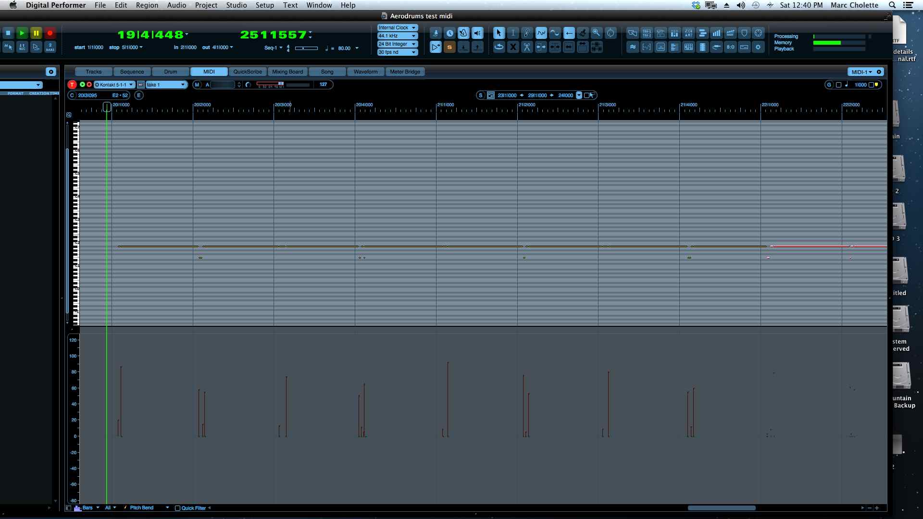Open the Seq-1 sequence dropdown
This screenshot has width=923, height=519.
(x=273, y=48)
